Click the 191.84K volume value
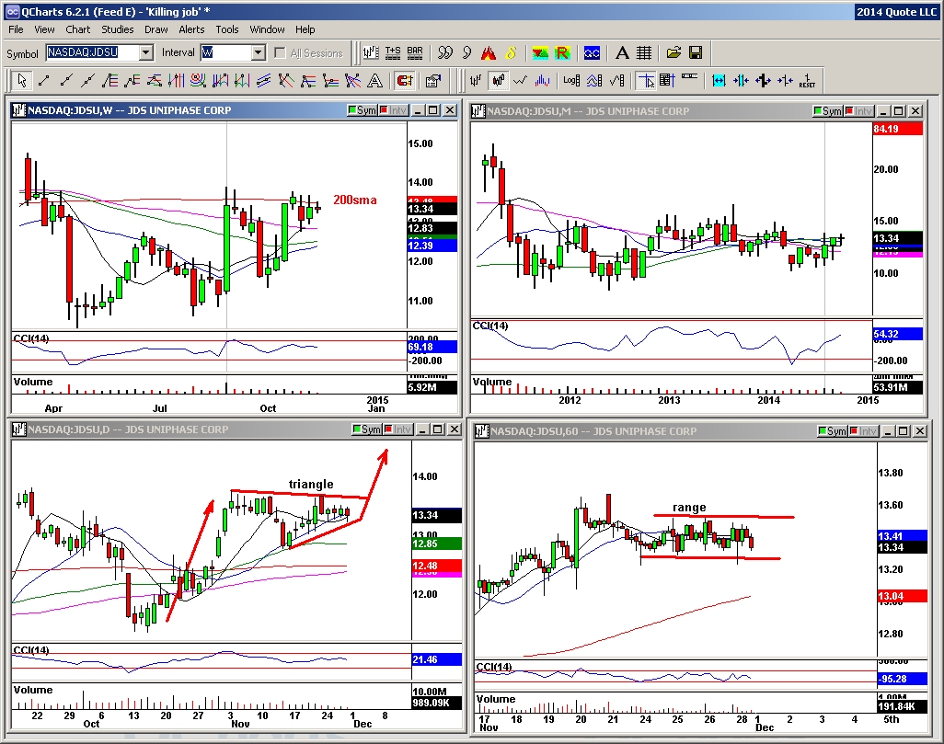The image size is (944, 744). tap(902, 706)
